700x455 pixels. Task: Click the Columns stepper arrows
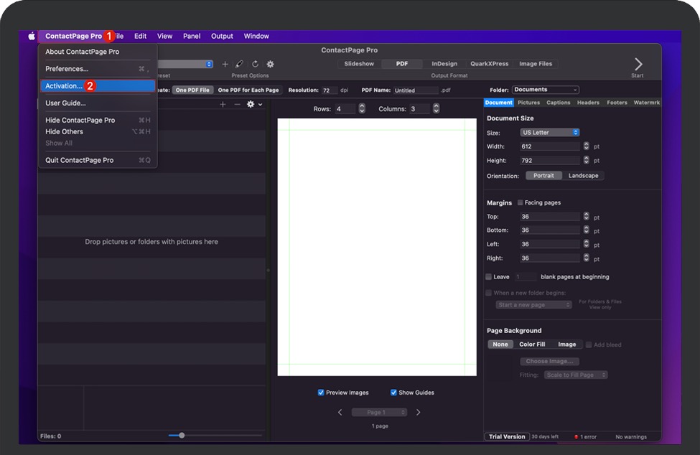[x=437, y=108]
